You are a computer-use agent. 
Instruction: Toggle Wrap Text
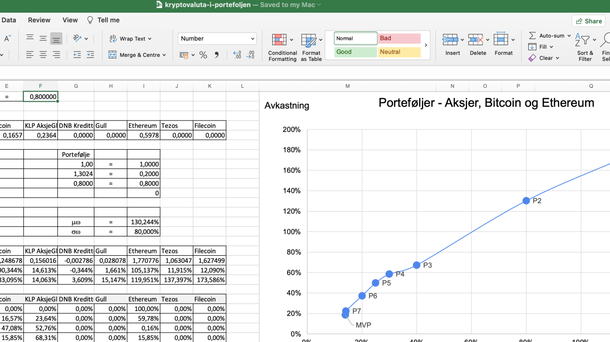tap(127, 38)
